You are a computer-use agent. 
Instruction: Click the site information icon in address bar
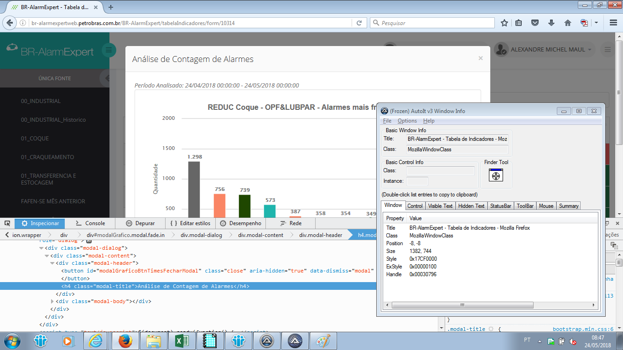(24, 23)
